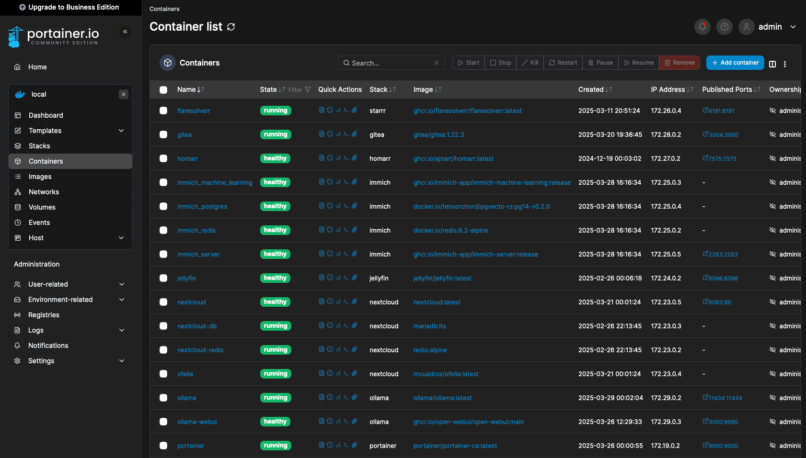Tick the checkbox for immich_server
This screenshot has height=458, width=806.
[x=163, y=254]
